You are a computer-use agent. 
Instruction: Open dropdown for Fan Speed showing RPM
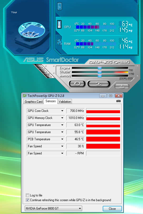62,153
